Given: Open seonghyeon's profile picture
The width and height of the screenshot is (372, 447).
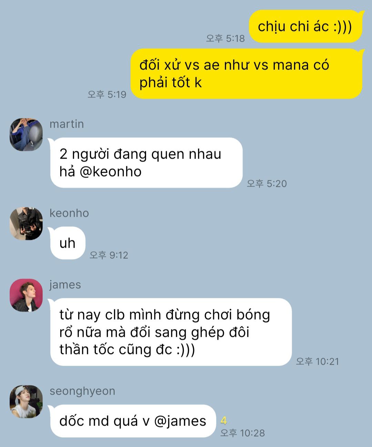Looking at the screenshot, I should (x=26, y=402).
